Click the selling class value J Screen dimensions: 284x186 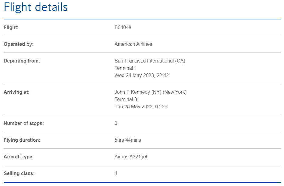tap(116, 174)
